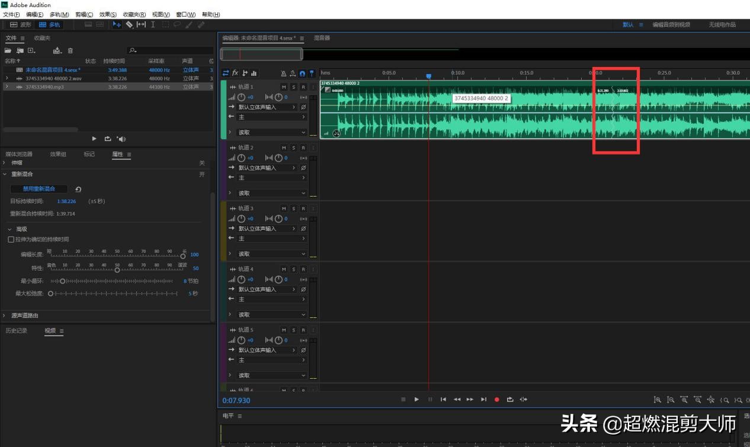Expand the 3745334940 48000 2.wav file row
This screenshot has width=750, height=447.
point(7,78)
